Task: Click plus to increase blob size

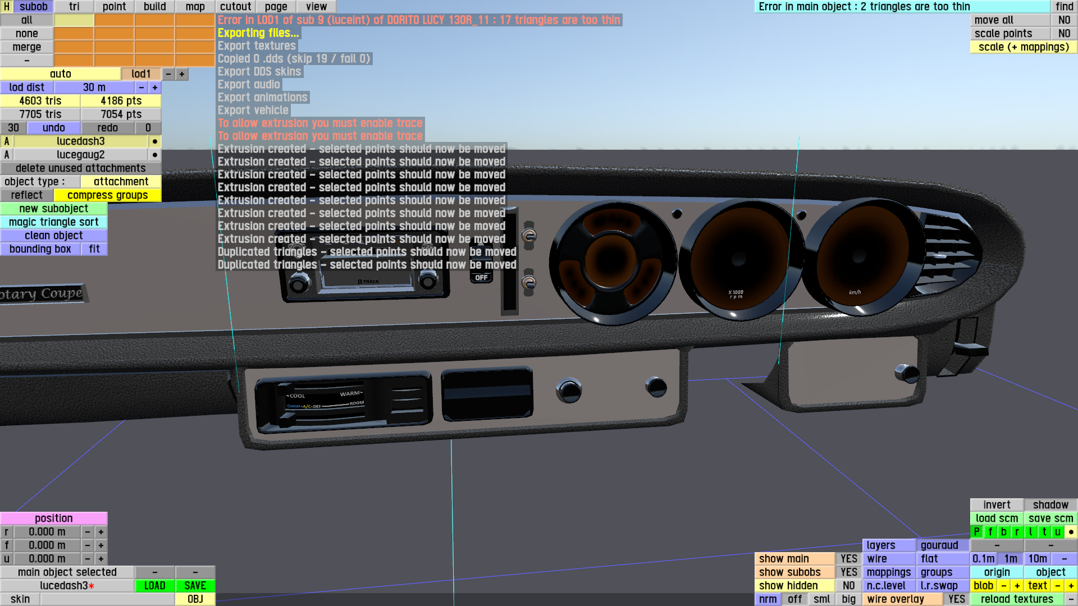Action: 1017,586
